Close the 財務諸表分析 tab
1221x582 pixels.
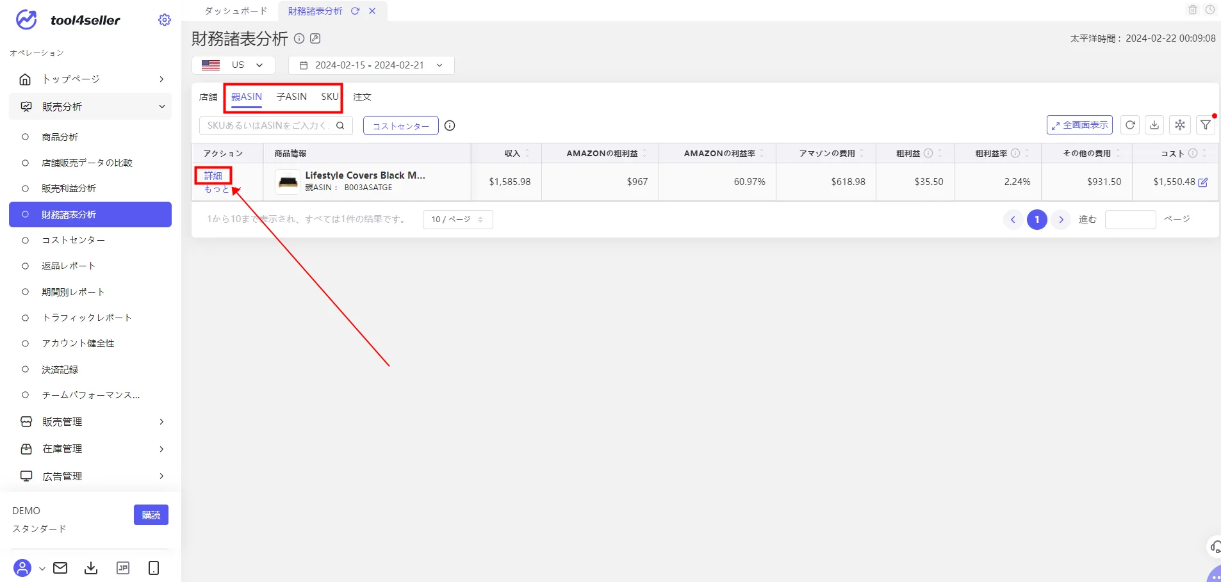click(372, 11)
